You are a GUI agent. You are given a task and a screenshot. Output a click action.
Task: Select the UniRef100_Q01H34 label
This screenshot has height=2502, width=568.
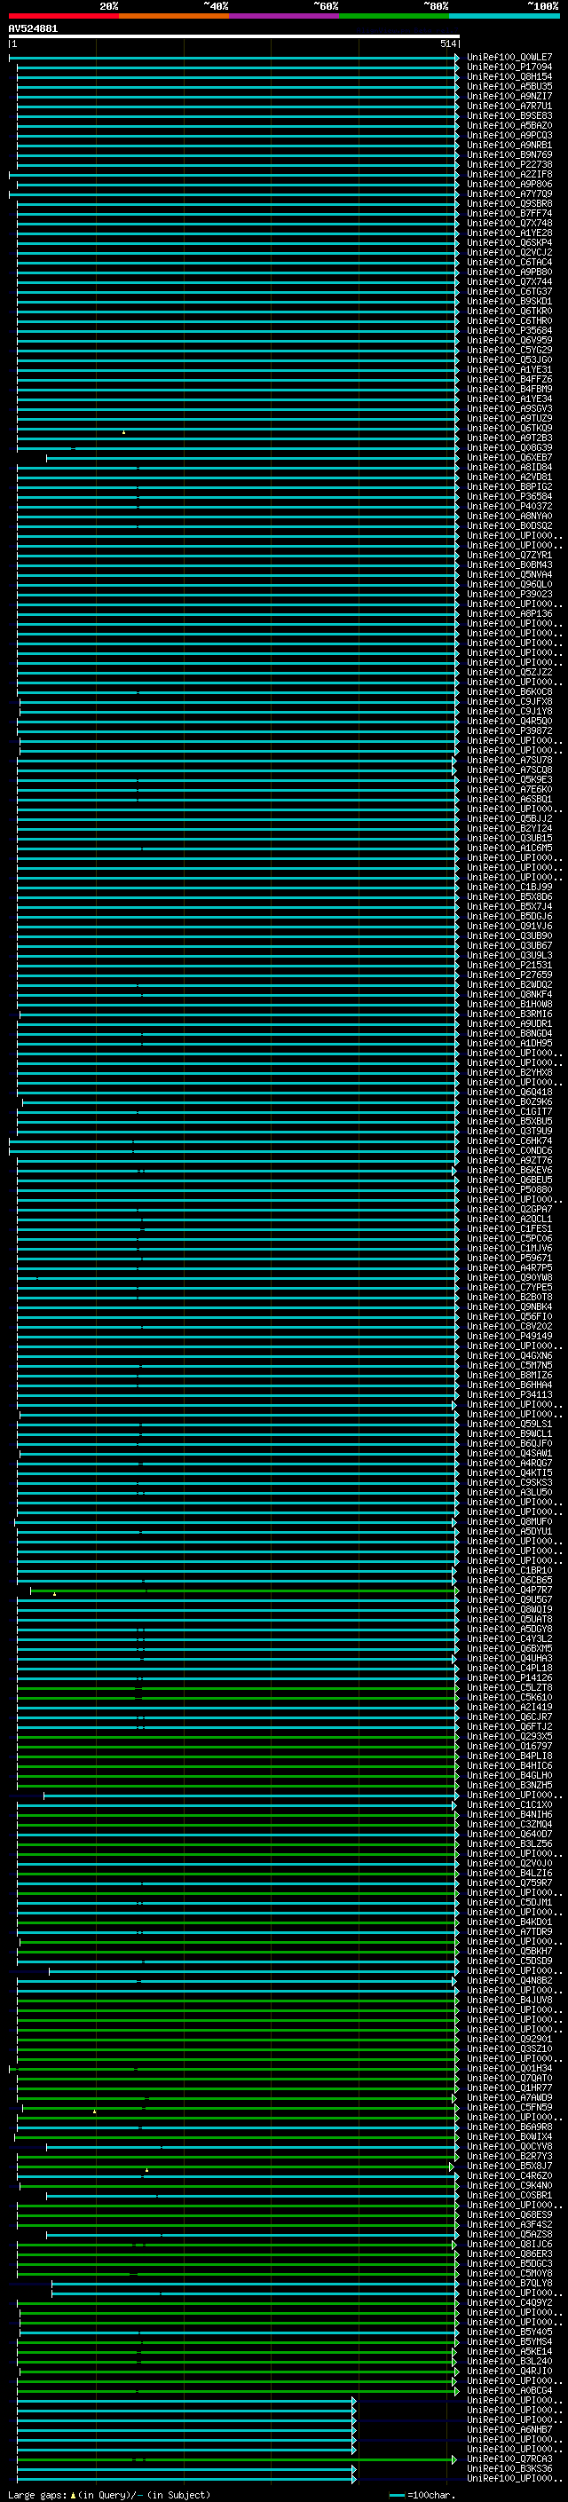(x=509, y=2068)
